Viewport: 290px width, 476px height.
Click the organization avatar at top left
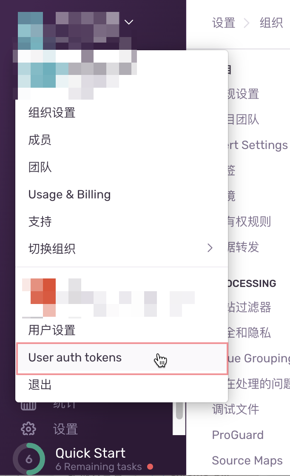click(x=30, y=31)
